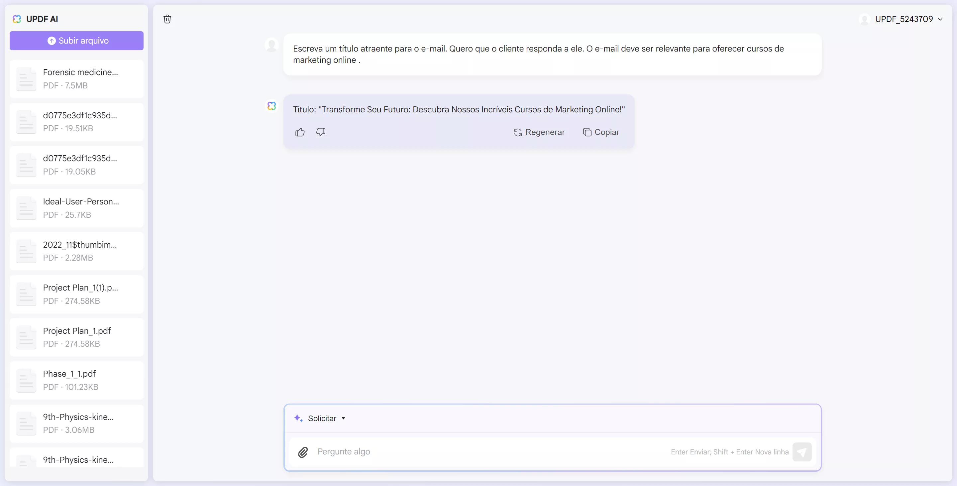Select the Project Plan_1.pdf file
Viewport: 957px width, 486px height.
pos(76,337)
